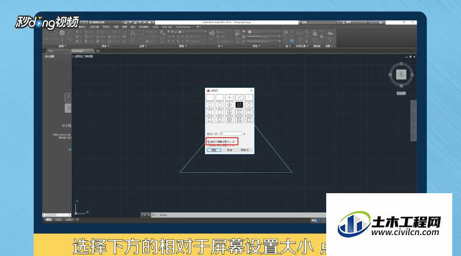Expand the 修改 (Modify) ribbon panel
The width and height of the screenshot is (461, 256).
[x=105, y=46]
